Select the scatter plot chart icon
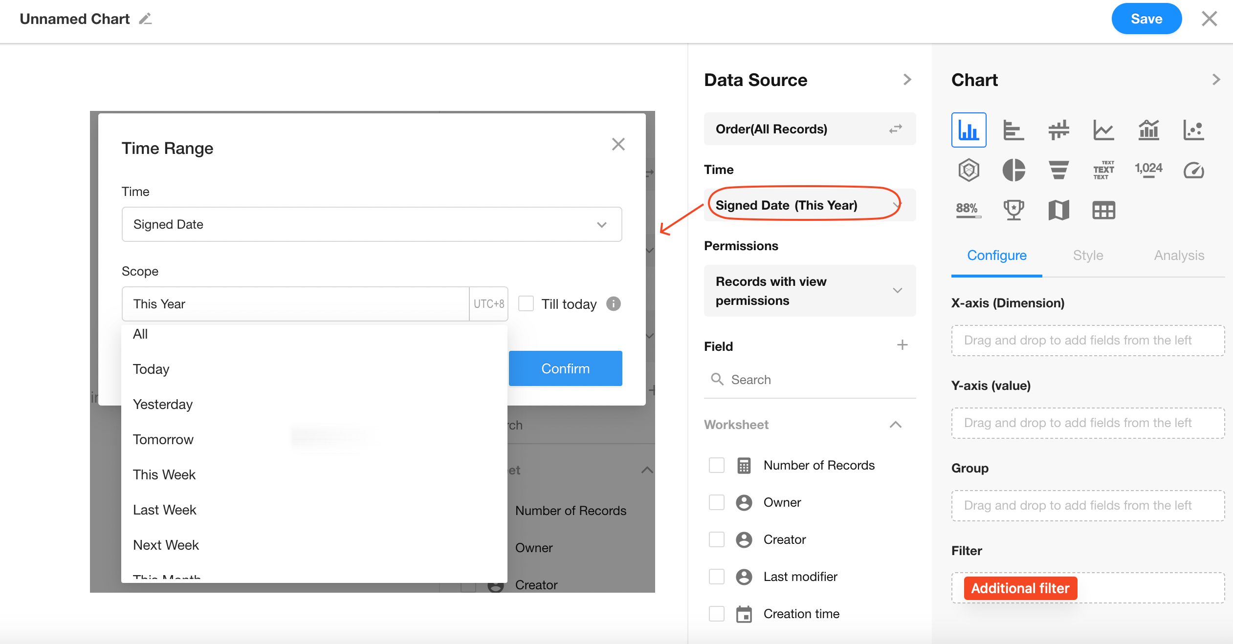The width and height of the screenshot is (1233, 644). [1193, 130]
